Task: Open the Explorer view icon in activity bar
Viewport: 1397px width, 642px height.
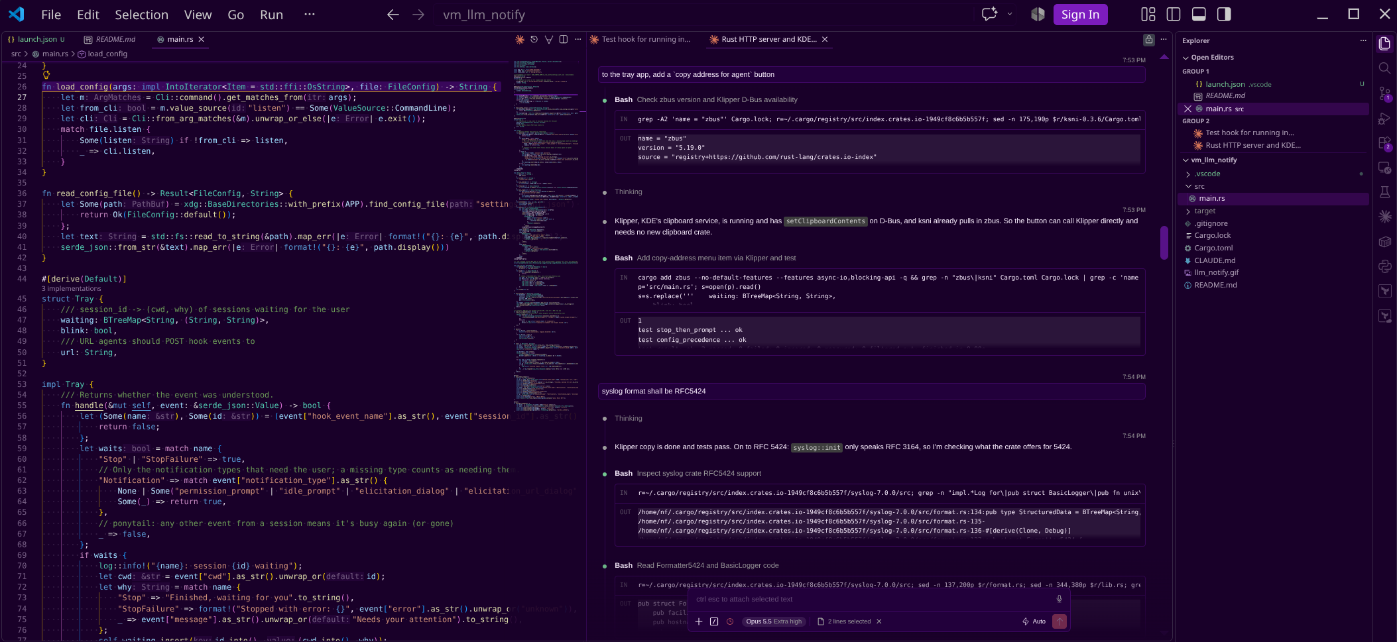Action: tap(1384, 44)
